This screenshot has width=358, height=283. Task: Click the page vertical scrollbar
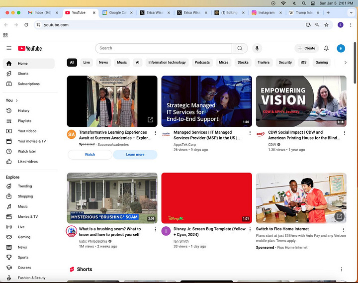pyautogui.click(x=355, y=63)
